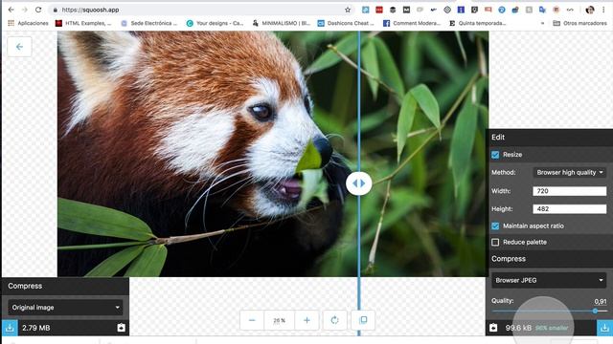Click the red panda image preview

point(273,154)
